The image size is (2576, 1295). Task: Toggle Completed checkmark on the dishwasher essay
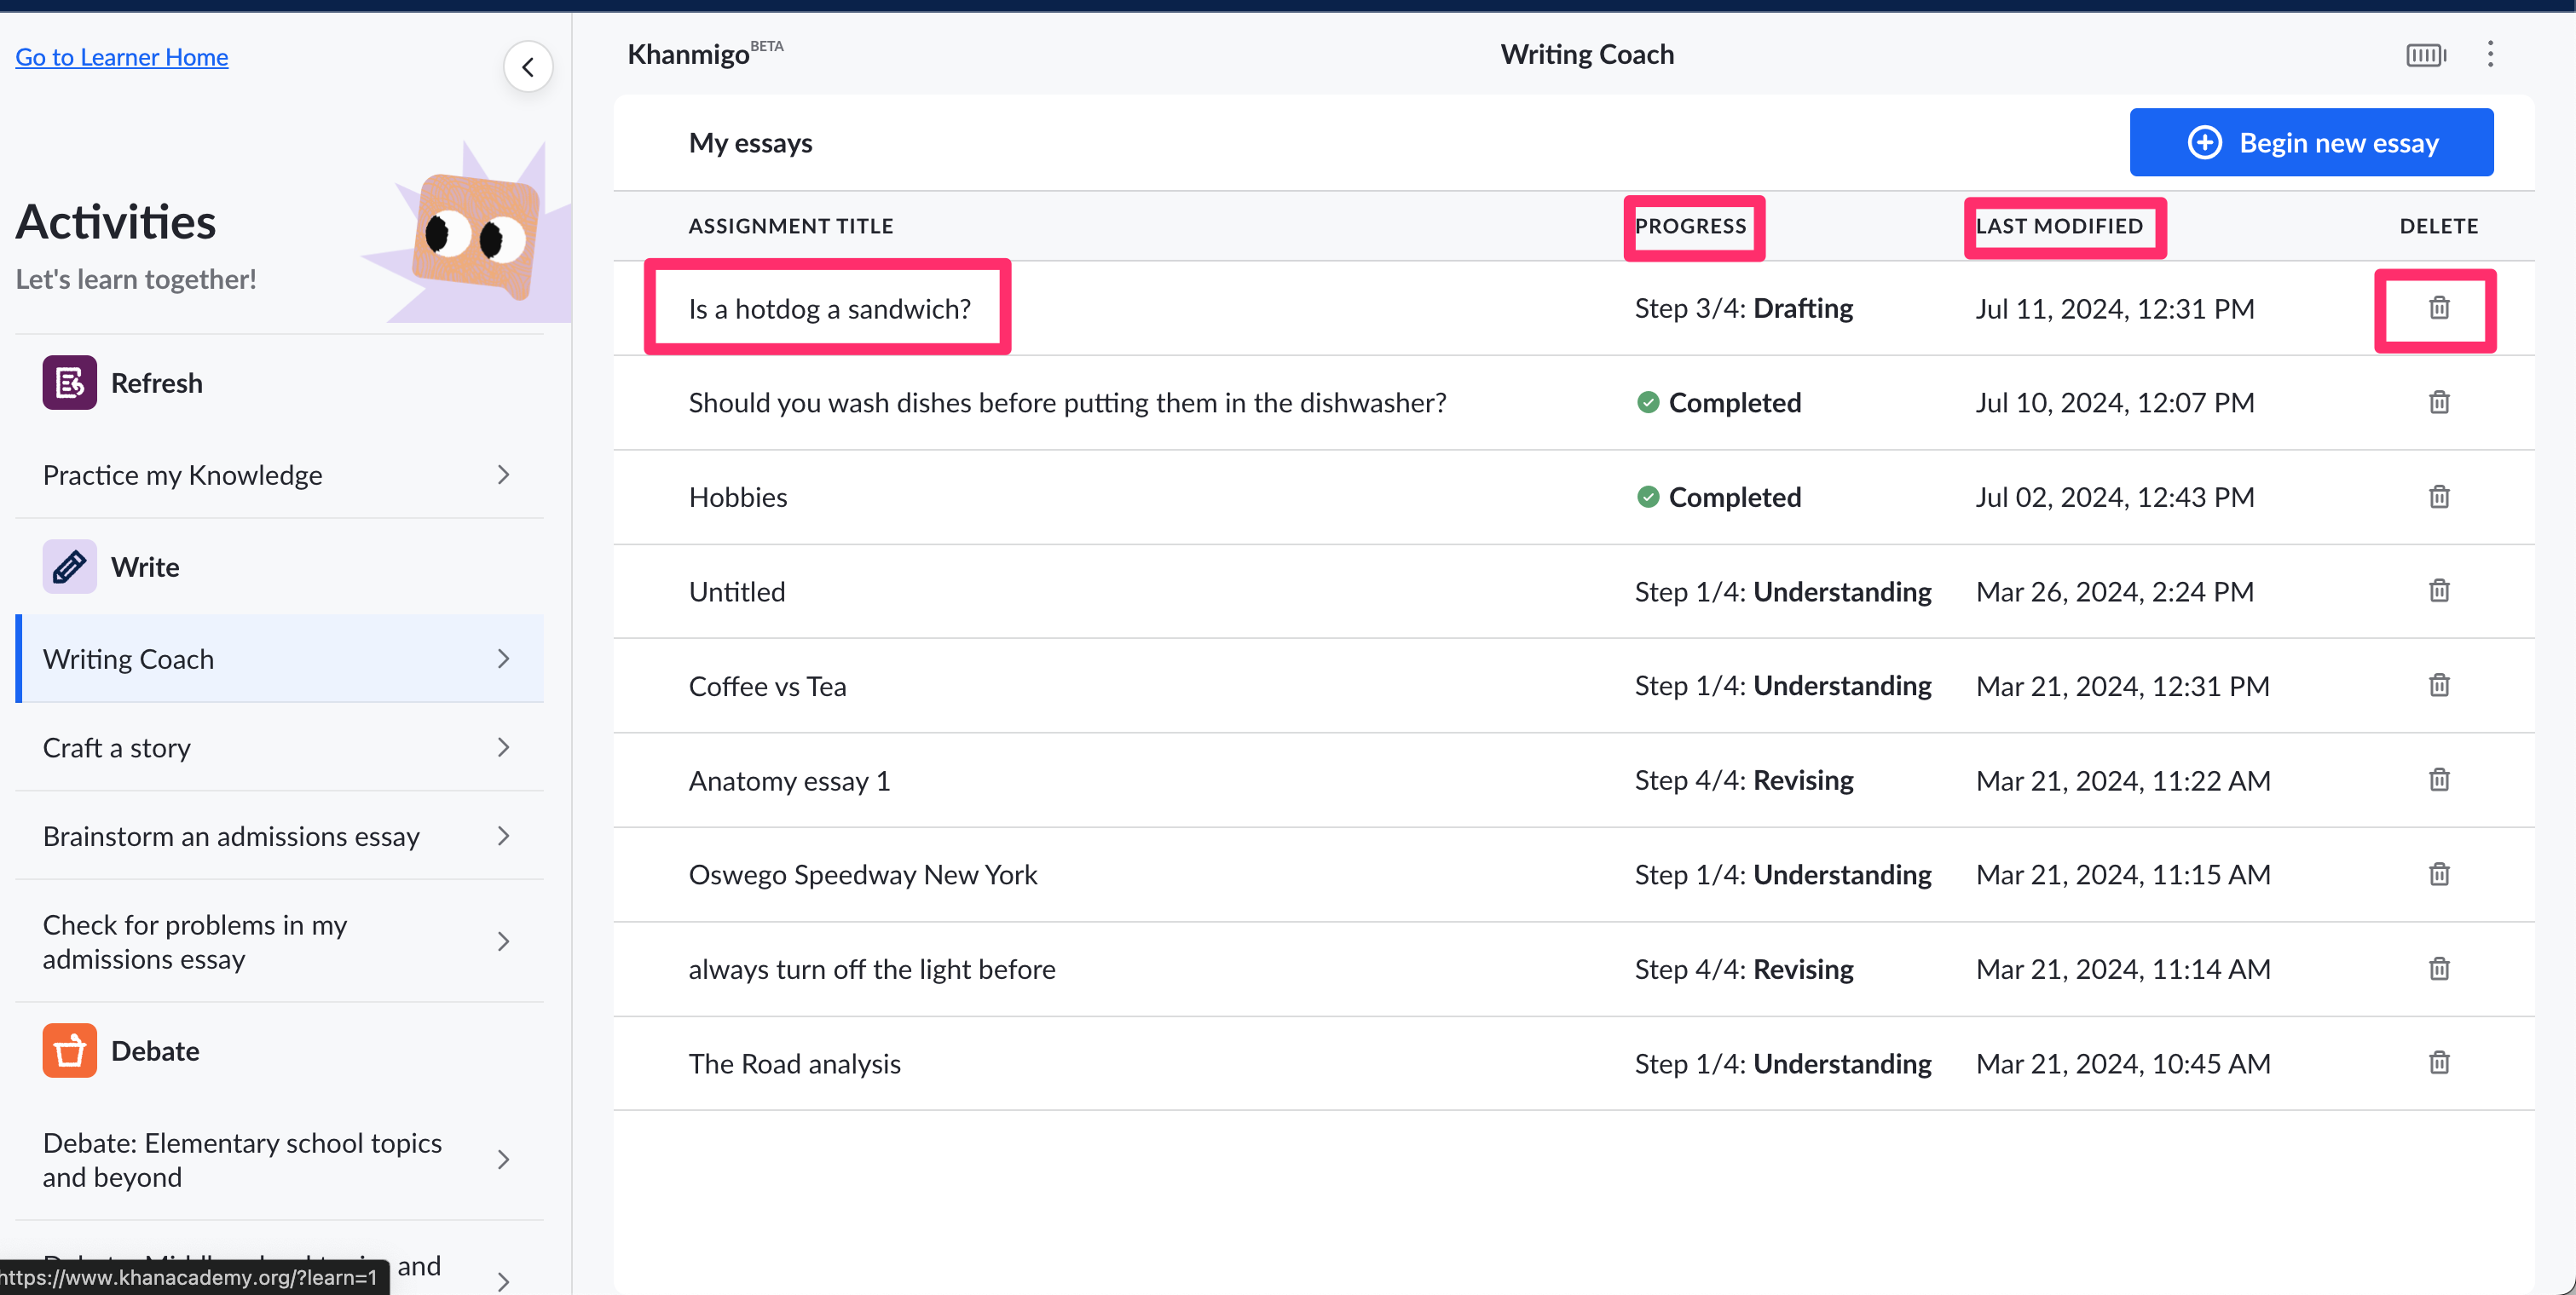[x=1649, y=403]
